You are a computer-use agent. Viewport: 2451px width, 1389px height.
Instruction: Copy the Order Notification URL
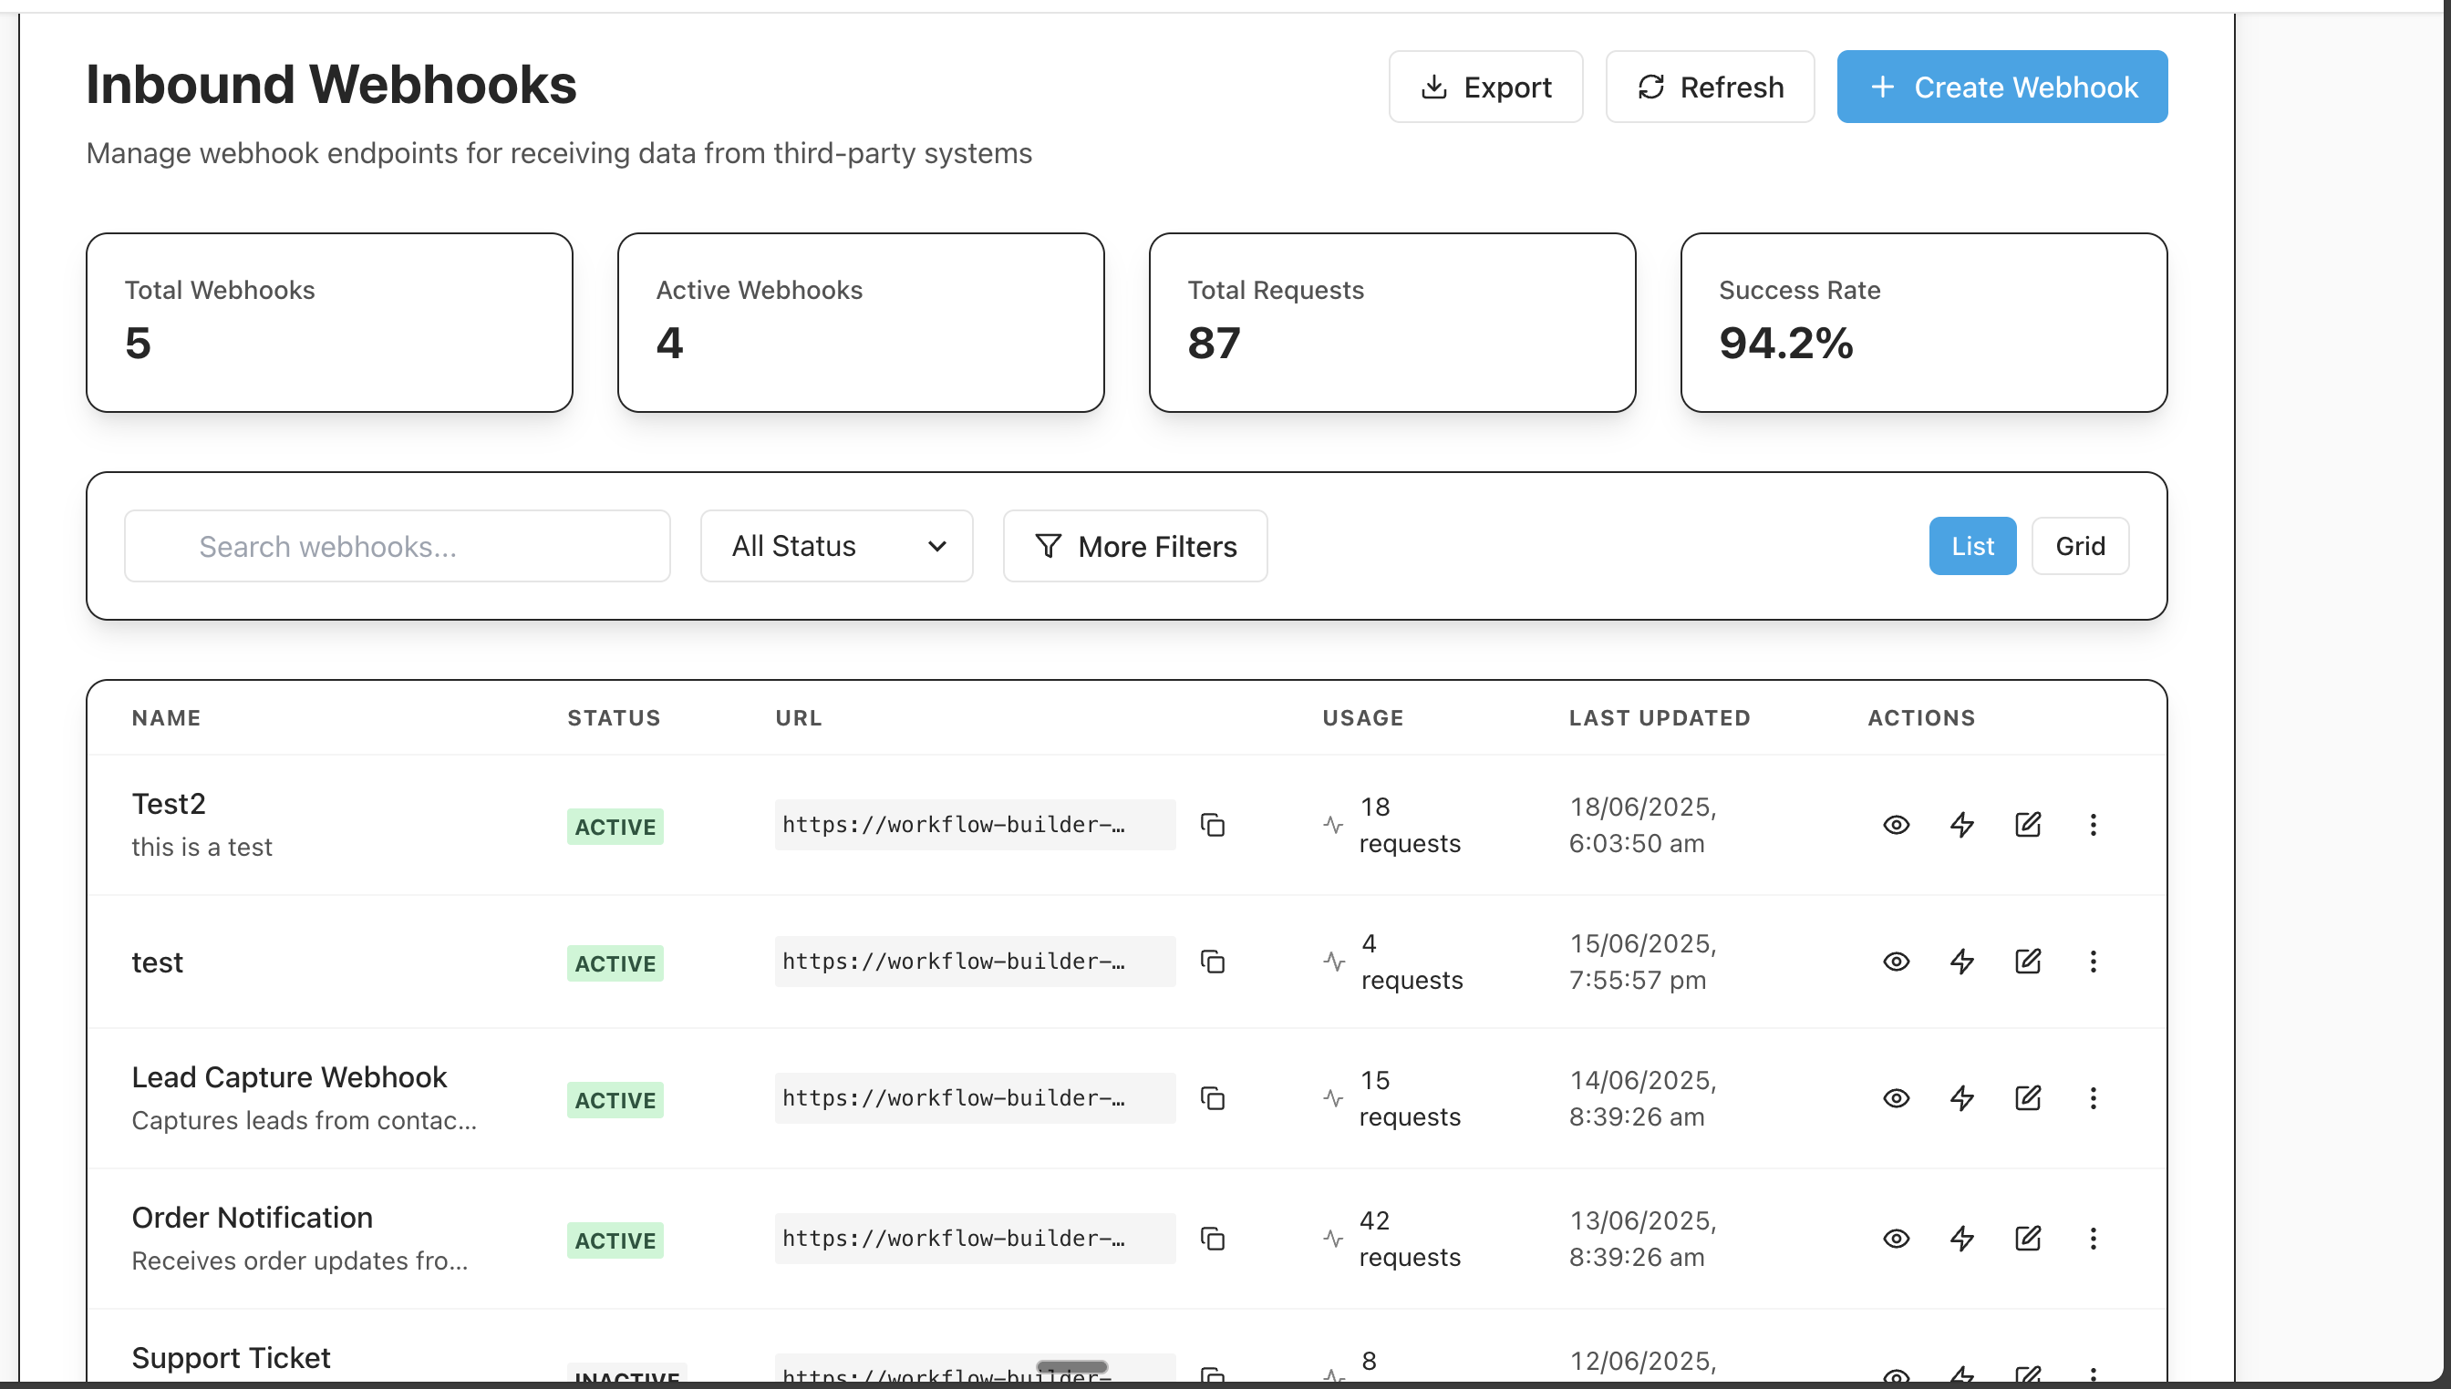click(1212, 1239)
